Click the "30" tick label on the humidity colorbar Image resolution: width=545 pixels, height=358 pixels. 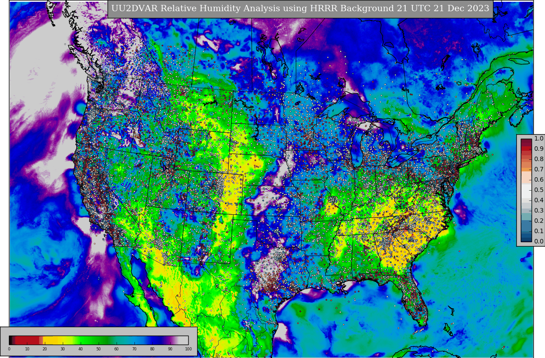click(63, 349)
